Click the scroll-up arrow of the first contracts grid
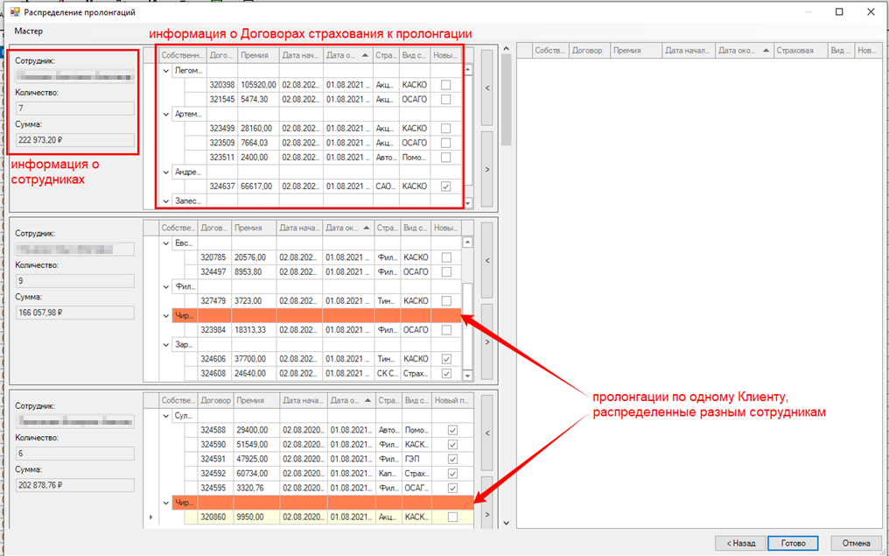Screen dimensions: 889x556 467,70
